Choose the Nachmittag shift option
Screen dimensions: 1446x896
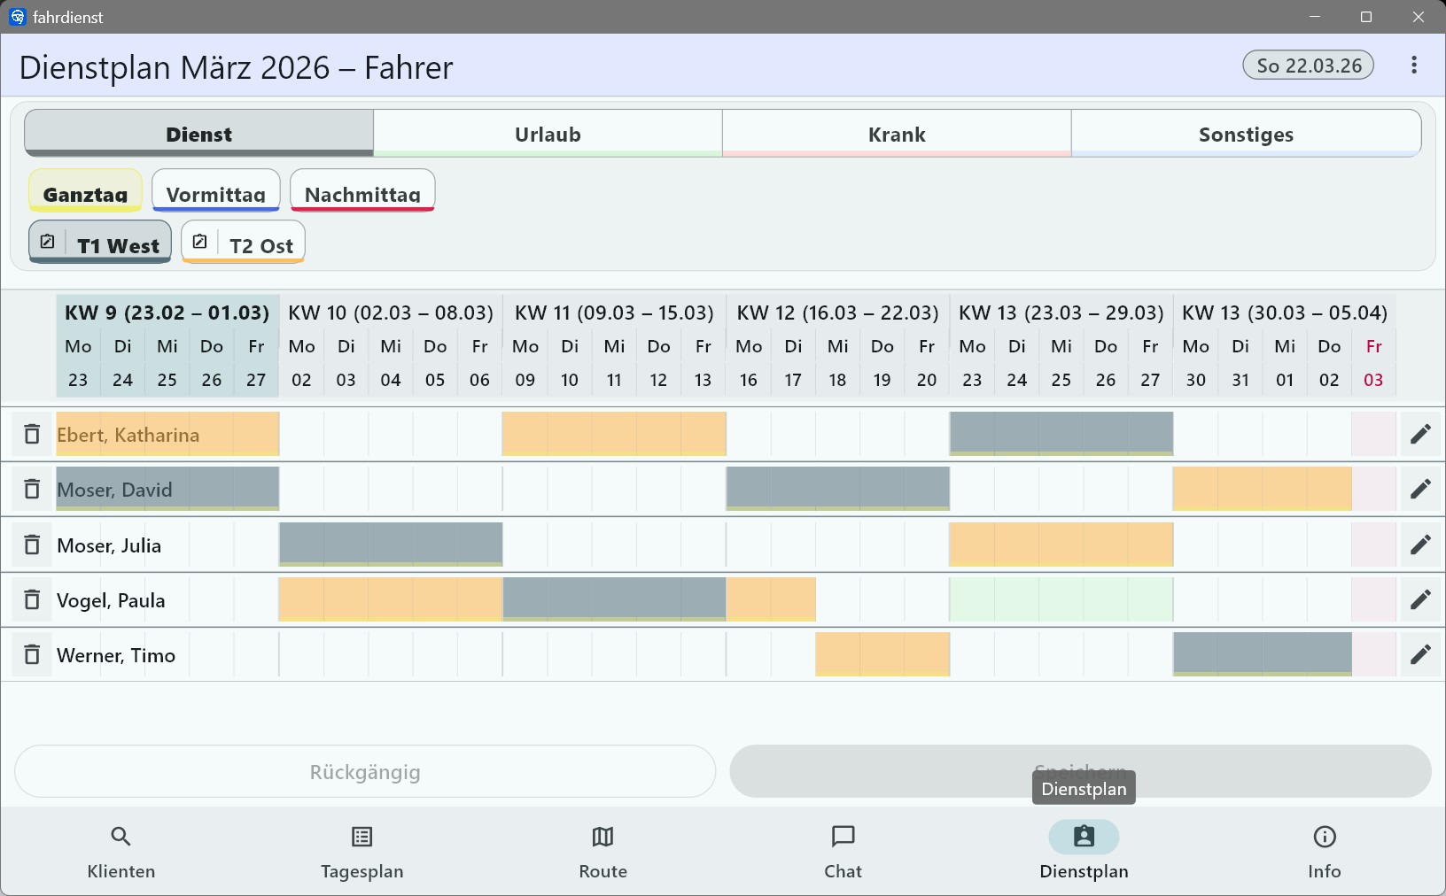pyautogui.click(x=362, y=192)
